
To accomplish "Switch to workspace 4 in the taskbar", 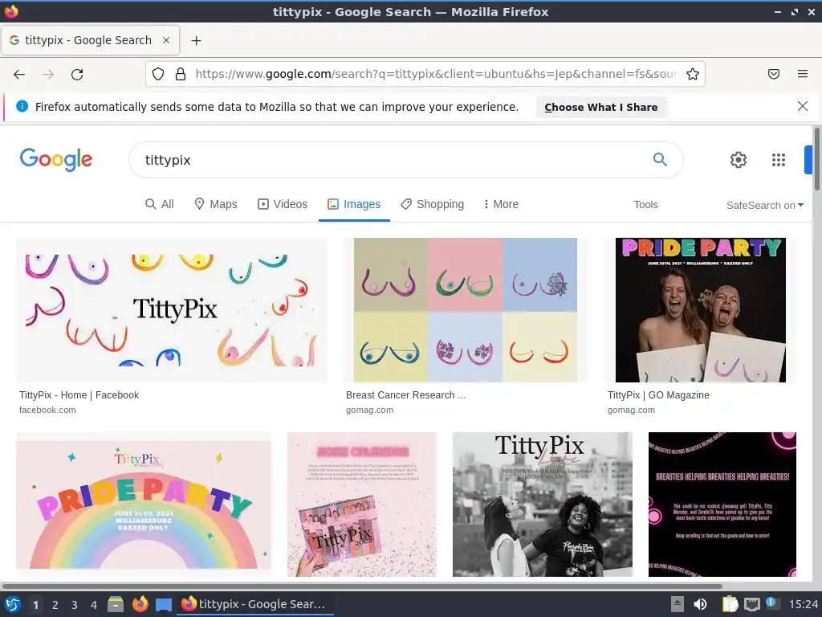I will 93,605.
